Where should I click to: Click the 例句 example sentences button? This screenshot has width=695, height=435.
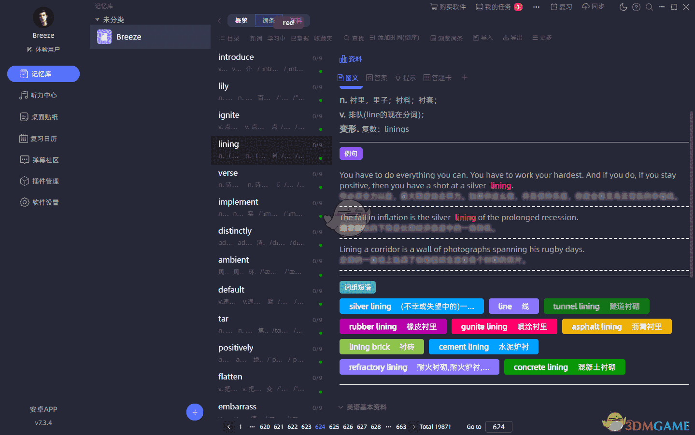pos(351,153)
